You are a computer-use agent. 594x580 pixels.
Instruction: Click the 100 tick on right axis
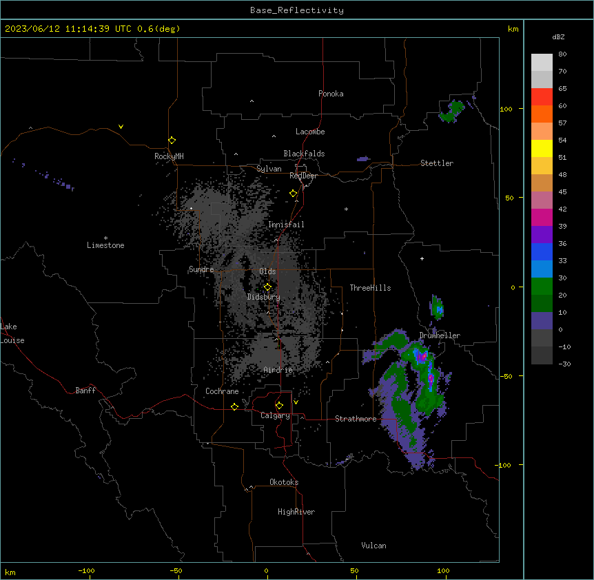[x=506, y=109]
